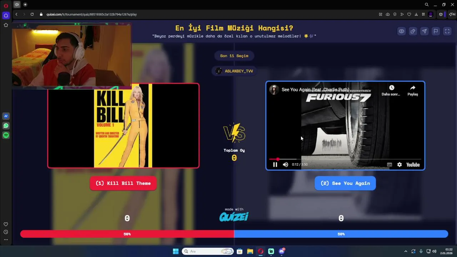The width and height of the screenshot is (457, 257).
Task: Open Windows Start menu
Action: click(x=176, y=251)
